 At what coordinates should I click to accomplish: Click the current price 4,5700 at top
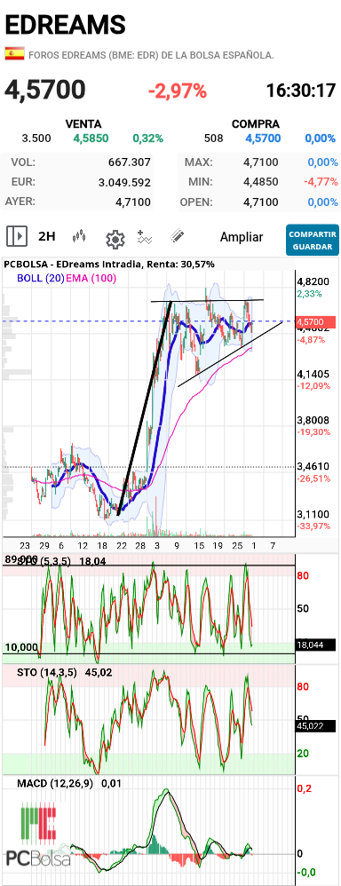coord(45,91)
